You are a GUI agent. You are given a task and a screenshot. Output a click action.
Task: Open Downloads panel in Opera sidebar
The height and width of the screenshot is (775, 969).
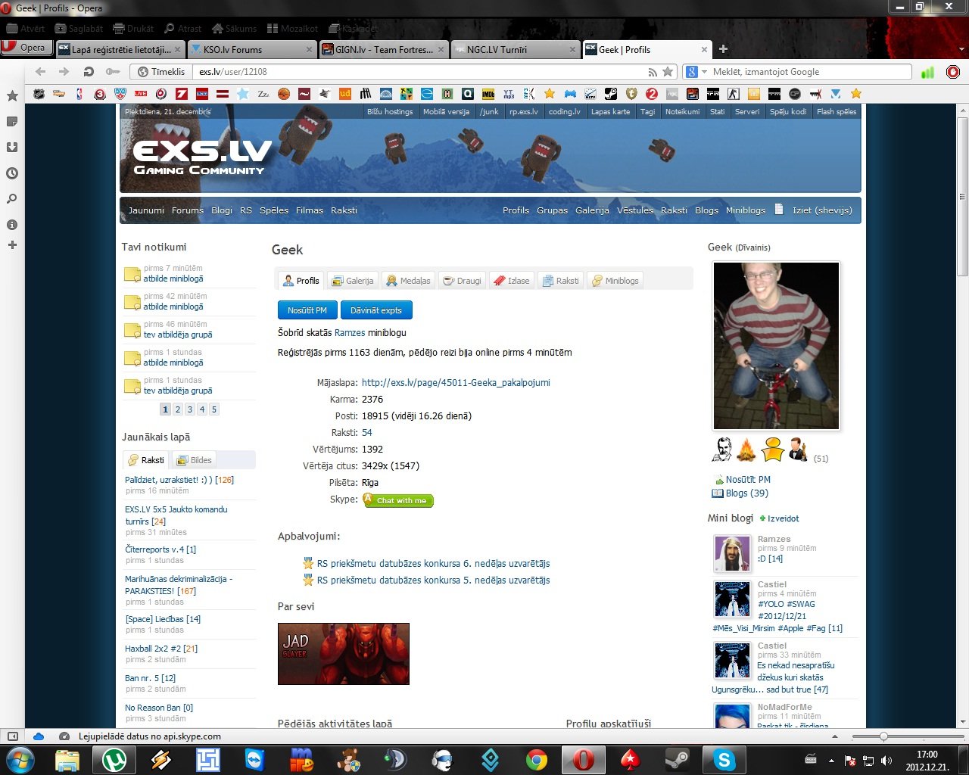[12, 148]
